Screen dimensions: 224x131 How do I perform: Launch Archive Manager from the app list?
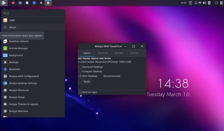click(19, 48)
